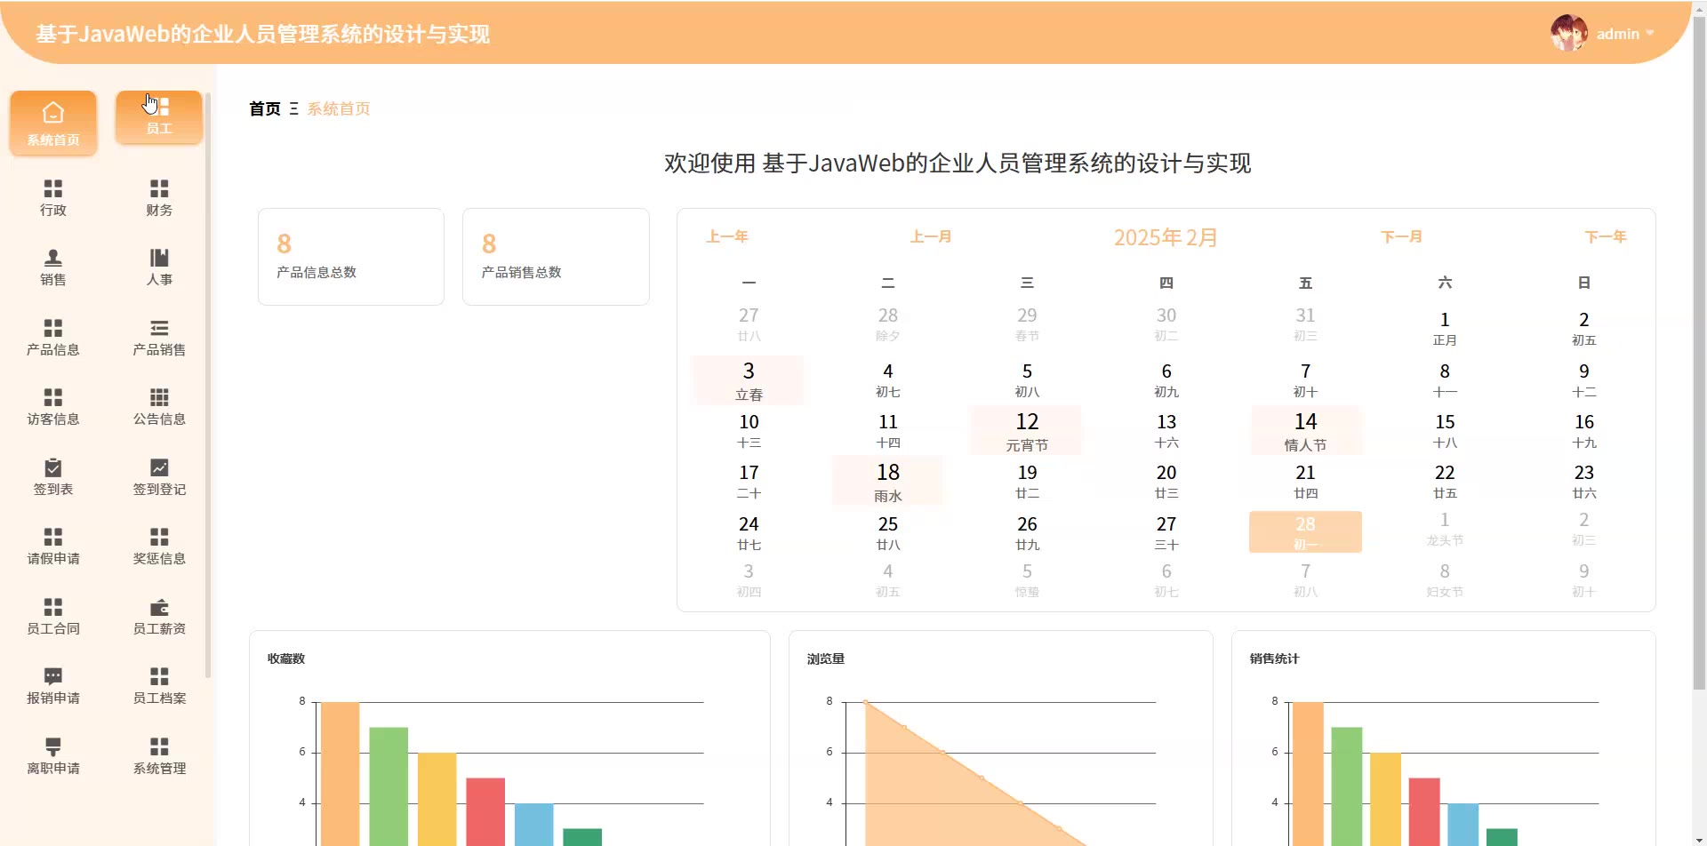1707x846 pixels.
Task: Open the 离职申请 icon
Action: click(x=53, y=746)
